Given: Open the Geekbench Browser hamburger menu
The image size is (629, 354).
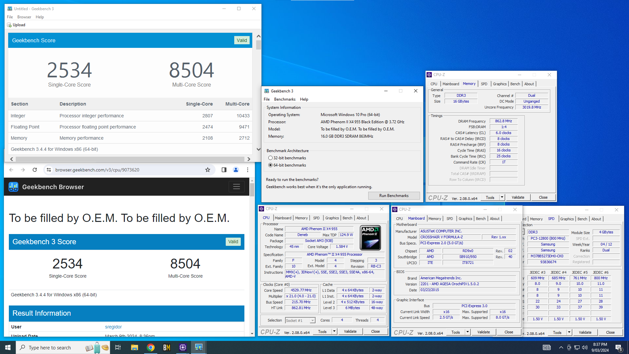Looking at the screenshot, I should 237,187.
